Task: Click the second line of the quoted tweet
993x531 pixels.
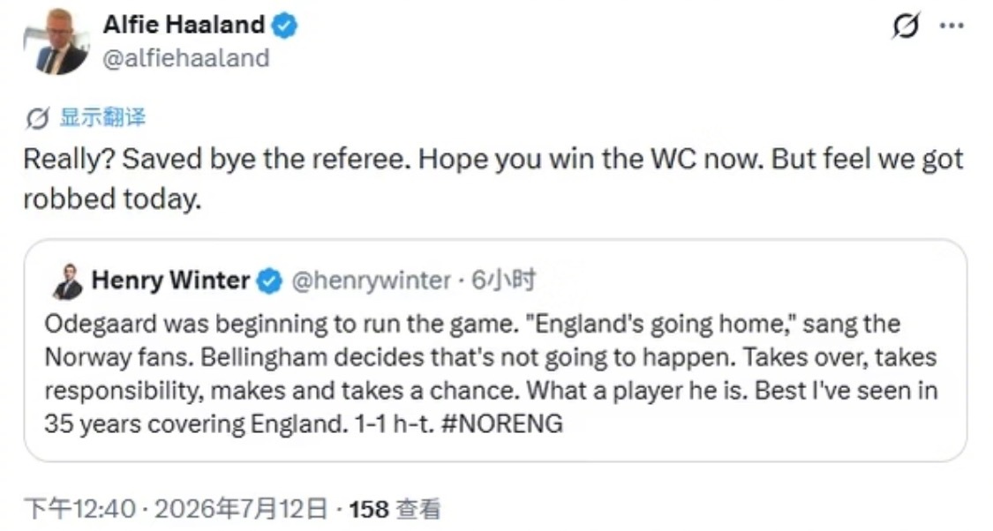Action: pyautogui.click(x=490, y=357)
